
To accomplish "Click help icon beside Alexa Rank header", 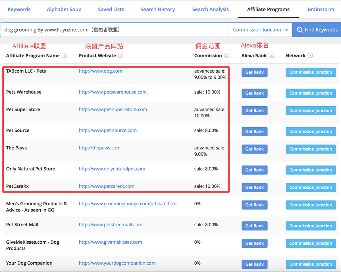I will click(271, 55).
